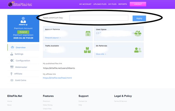Click the Contact Us footer link
This screenshot has height=111, width=175.
(x=83, y=101)
